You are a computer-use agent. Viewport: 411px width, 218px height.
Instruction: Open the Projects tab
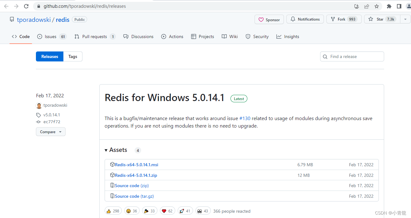[x=202, y=36]
